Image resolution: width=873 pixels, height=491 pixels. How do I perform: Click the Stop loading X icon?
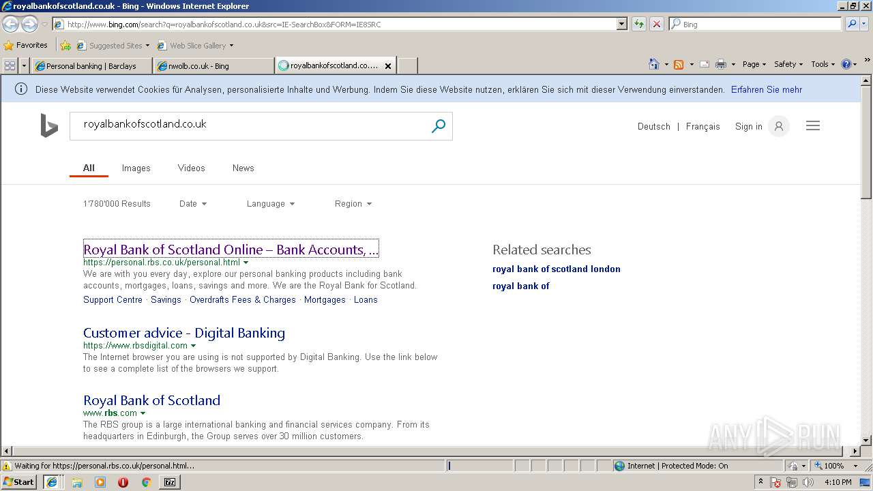[x=656, y=25]
